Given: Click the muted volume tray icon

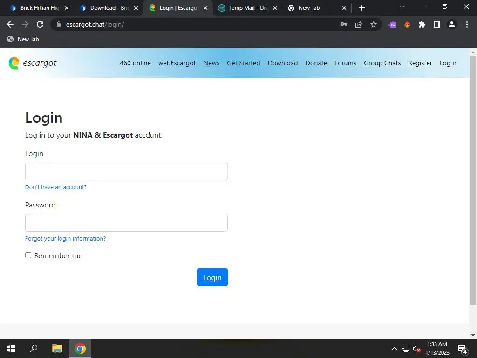Looking at the screenshot, I should point(416,349).
